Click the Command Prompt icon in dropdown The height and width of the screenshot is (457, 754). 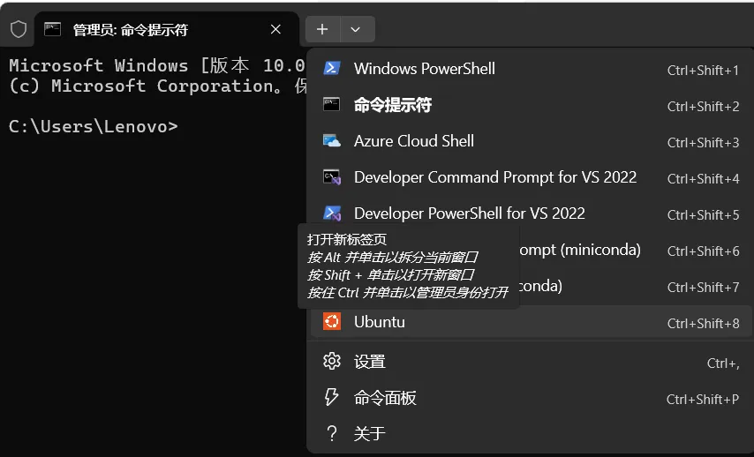pyautogui.click(x=331, y=104)
